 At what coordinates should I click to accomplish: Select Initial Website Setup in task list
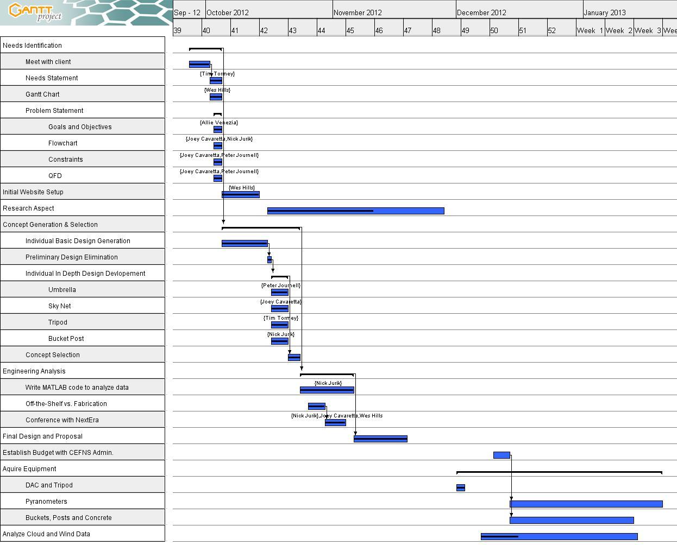(33, 192)
